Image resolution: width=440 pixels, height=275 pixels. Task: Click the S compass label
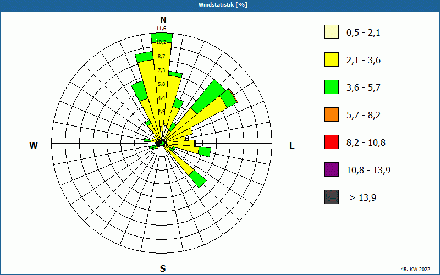(x=163, y=268)
